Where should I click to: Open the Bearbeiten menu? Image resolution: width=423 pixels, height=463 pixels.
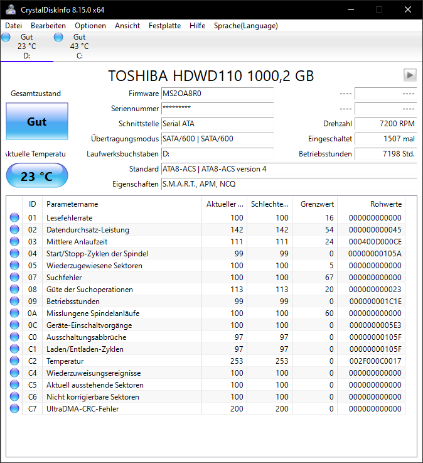[x=48, y=26]
